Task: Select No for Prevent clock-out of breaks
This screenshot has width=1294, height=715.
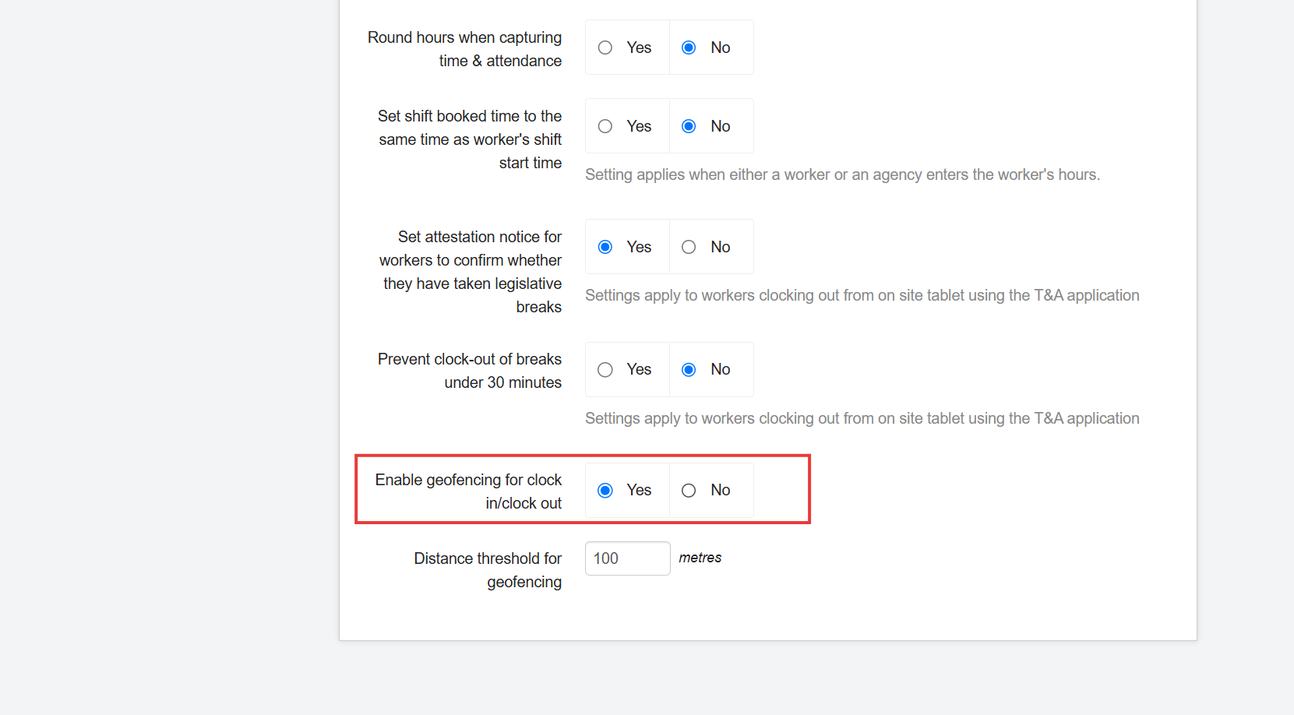Action: click(x=689, y=370)
